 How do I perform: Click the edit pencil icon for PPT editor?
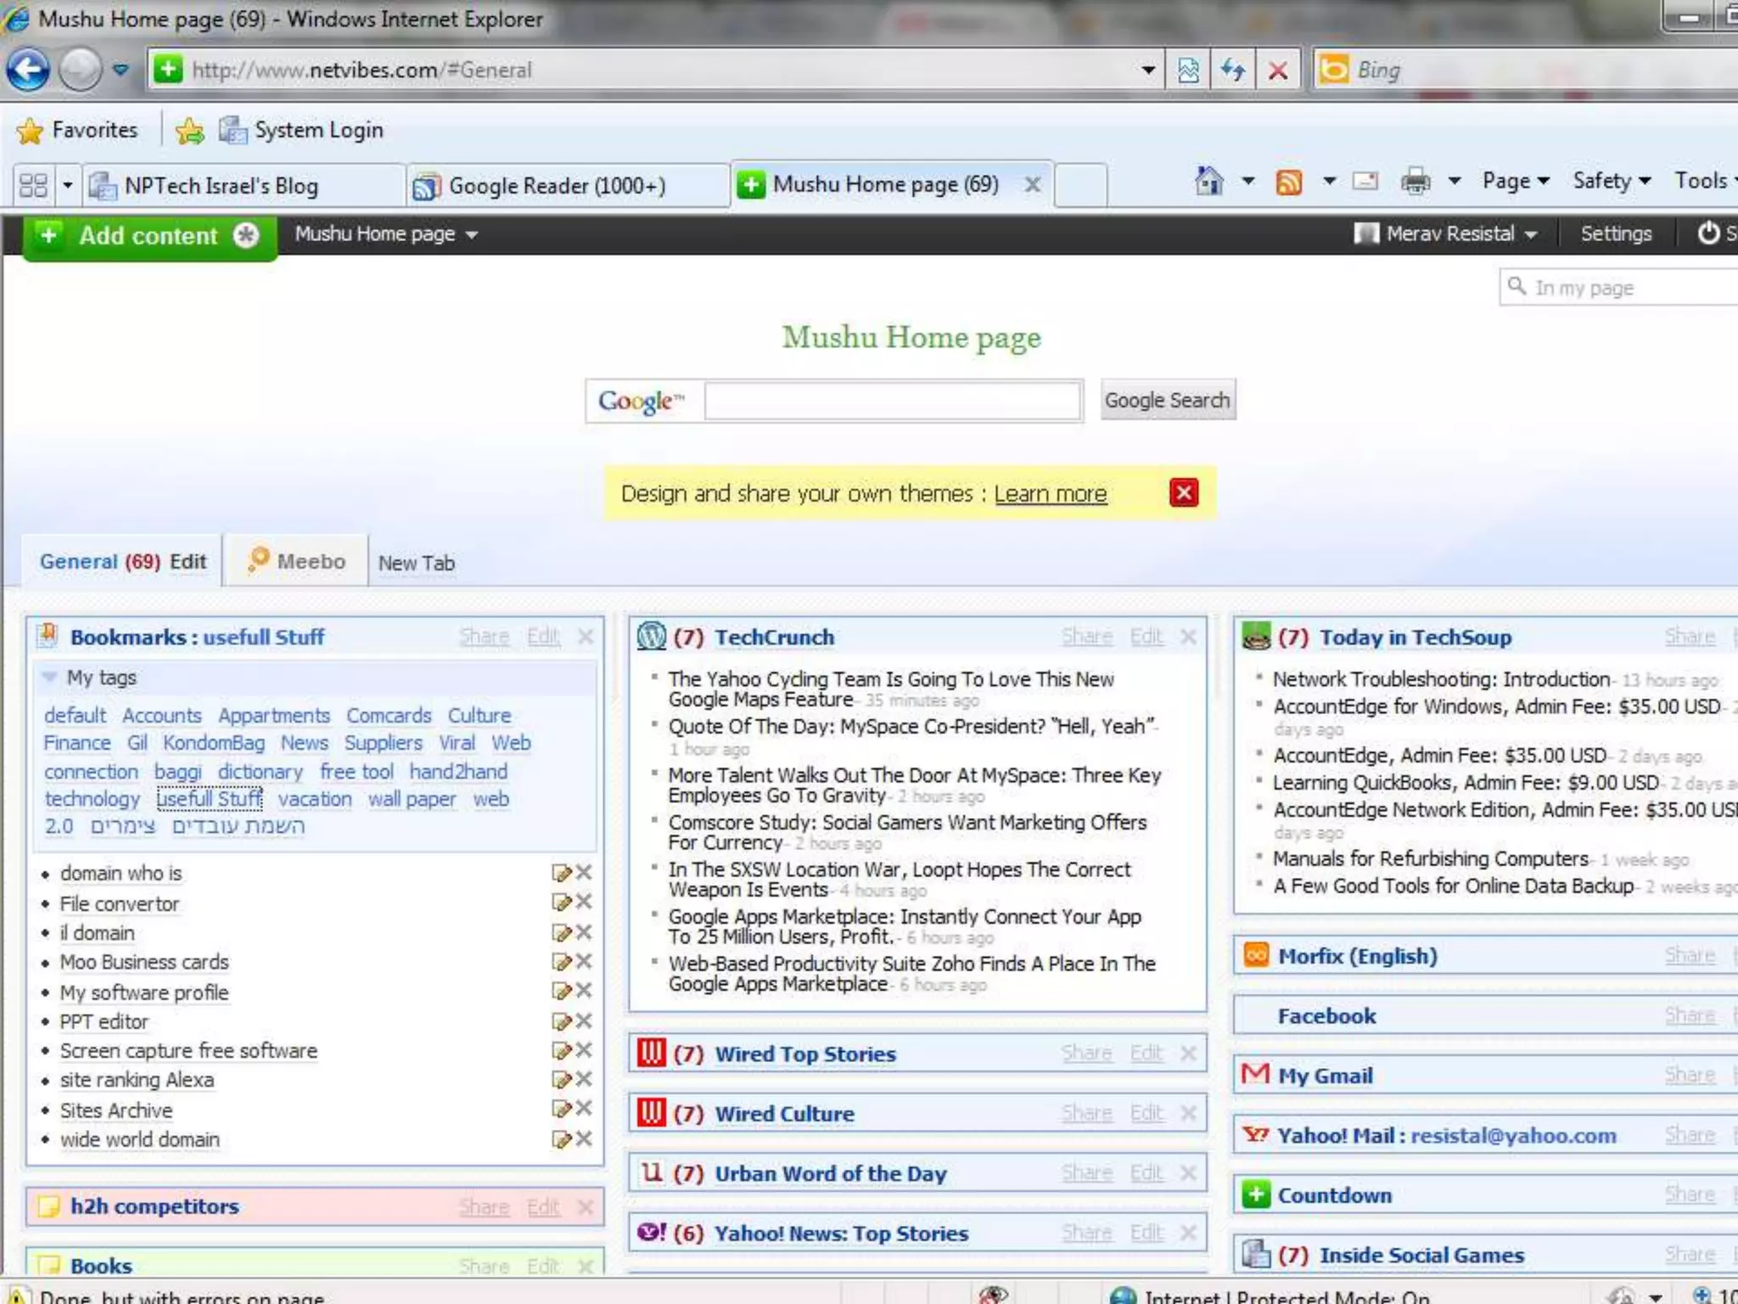tap(561, 1020)
